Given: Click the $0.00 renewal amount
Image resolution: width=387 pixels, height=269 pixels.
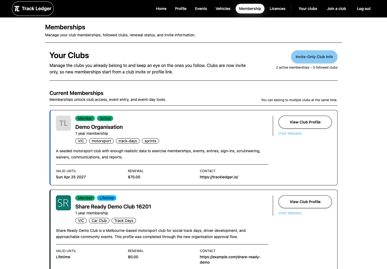Looking at the screenshot, I should pos(133,257).
